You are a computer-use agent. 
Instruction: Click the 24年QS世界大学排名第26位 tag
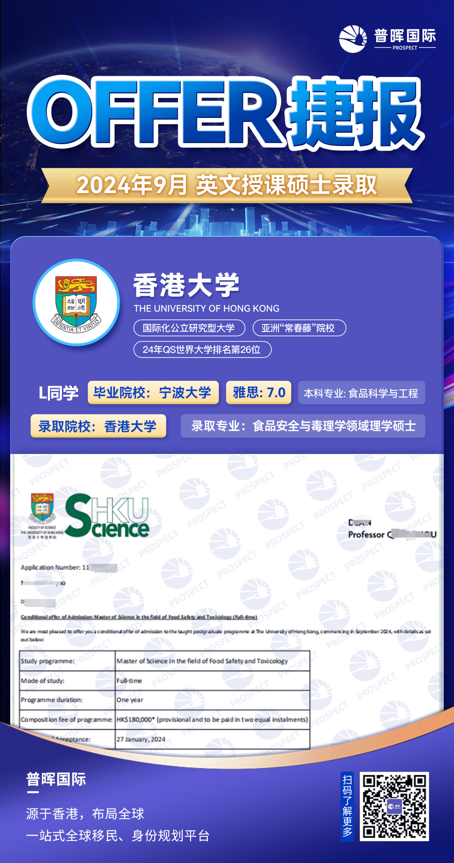203,350
